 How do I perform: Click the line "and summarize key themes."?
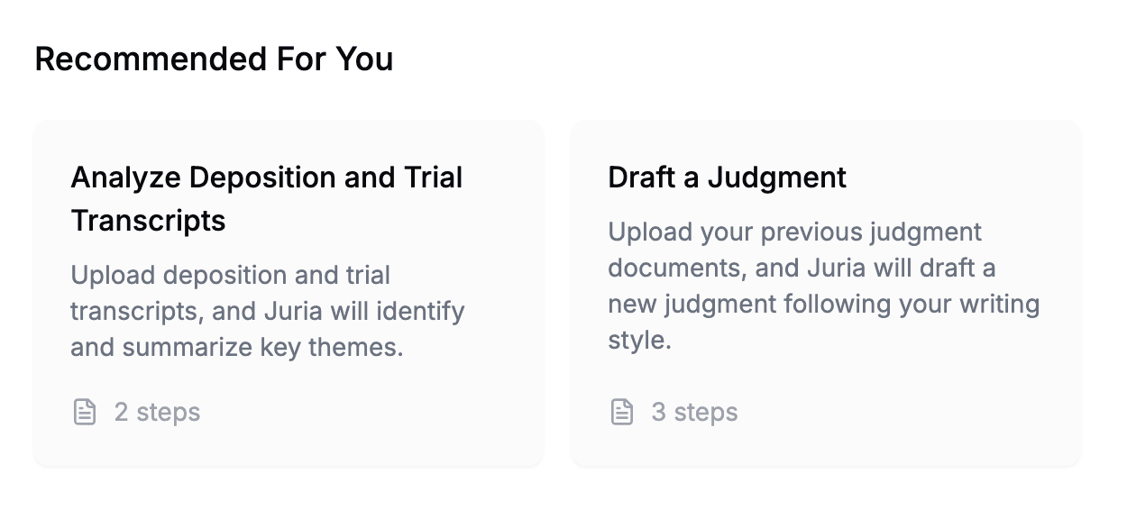236,348
